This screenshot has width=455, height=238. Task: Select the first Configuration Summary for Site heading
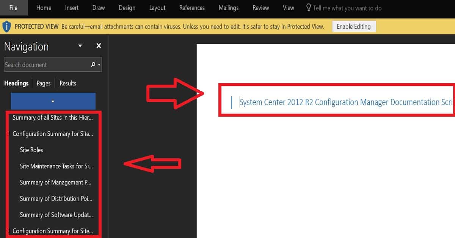point(53,134)
